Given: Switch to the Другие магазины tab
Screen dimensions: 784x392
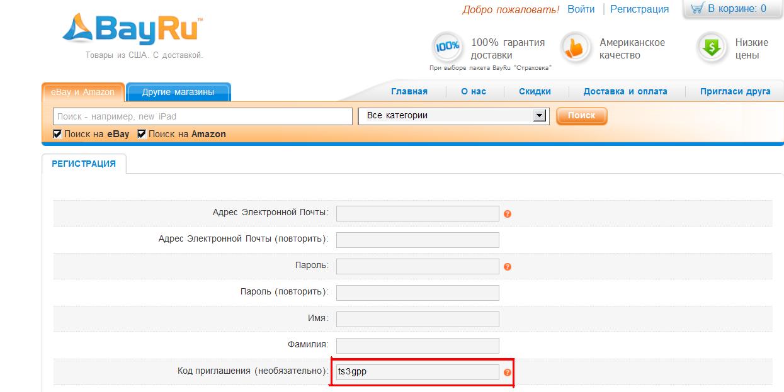Looking at the screenshot, I should [x=178, y=92].
